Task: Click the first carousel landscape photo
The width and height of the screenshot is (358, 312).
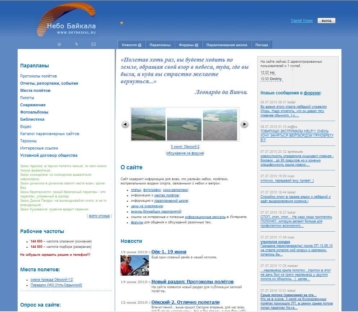Action: coord(148,124)
